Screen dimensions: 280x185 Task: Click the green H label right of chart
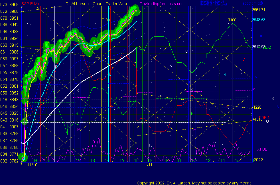pos(259,96)
